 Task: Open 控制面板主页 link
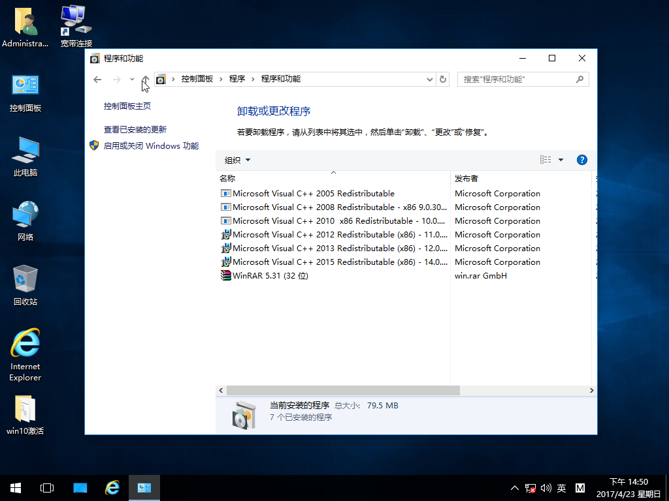(127, 106)
